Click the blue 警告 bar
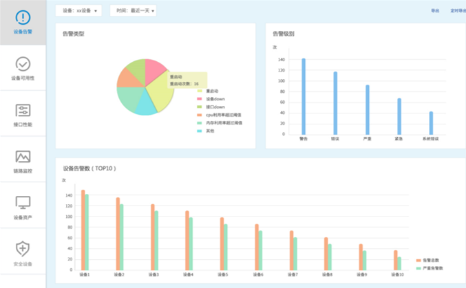The height and width of the screenshot is (288, 466). tap(304, 96)
